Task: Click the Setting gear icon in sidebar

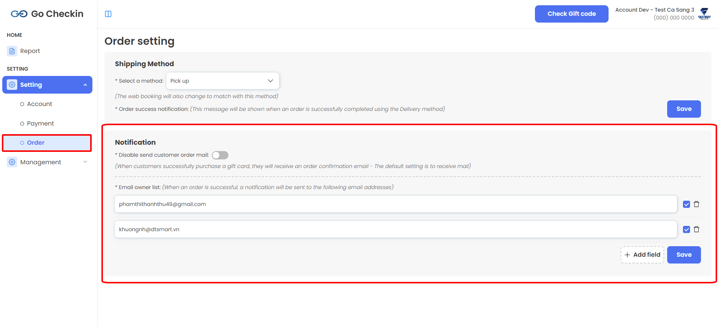Action: point(12,85)
